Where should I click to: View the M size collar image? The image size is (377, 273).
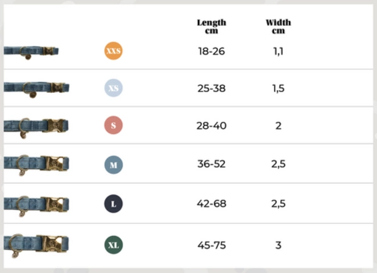[x=35, y=165]
